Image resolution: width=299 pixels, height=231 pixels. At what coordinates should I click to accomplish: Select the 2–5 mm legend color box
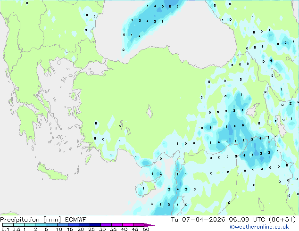click(x=41, y=225)
